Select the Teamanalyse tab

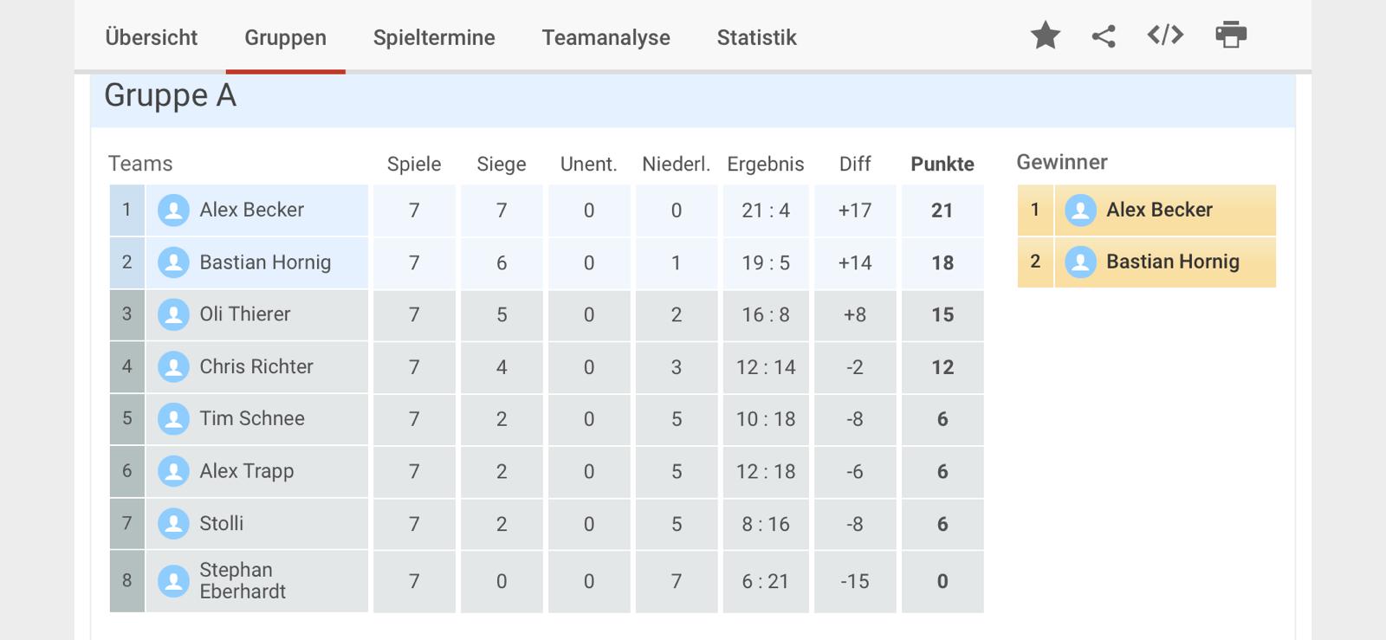[x=606, y=37]
